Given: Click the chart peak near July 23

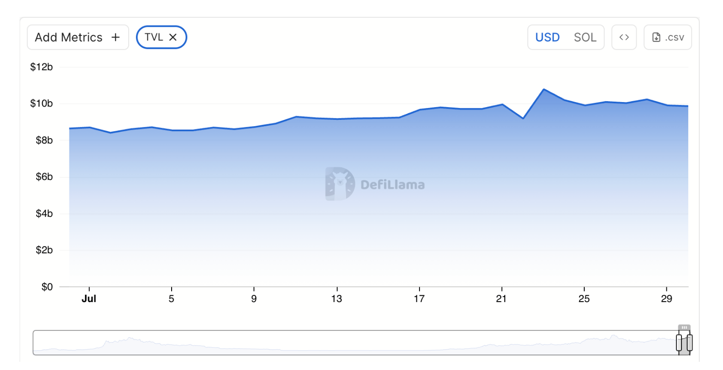Looking at the screenshot, I should click(x=544, y=90).
